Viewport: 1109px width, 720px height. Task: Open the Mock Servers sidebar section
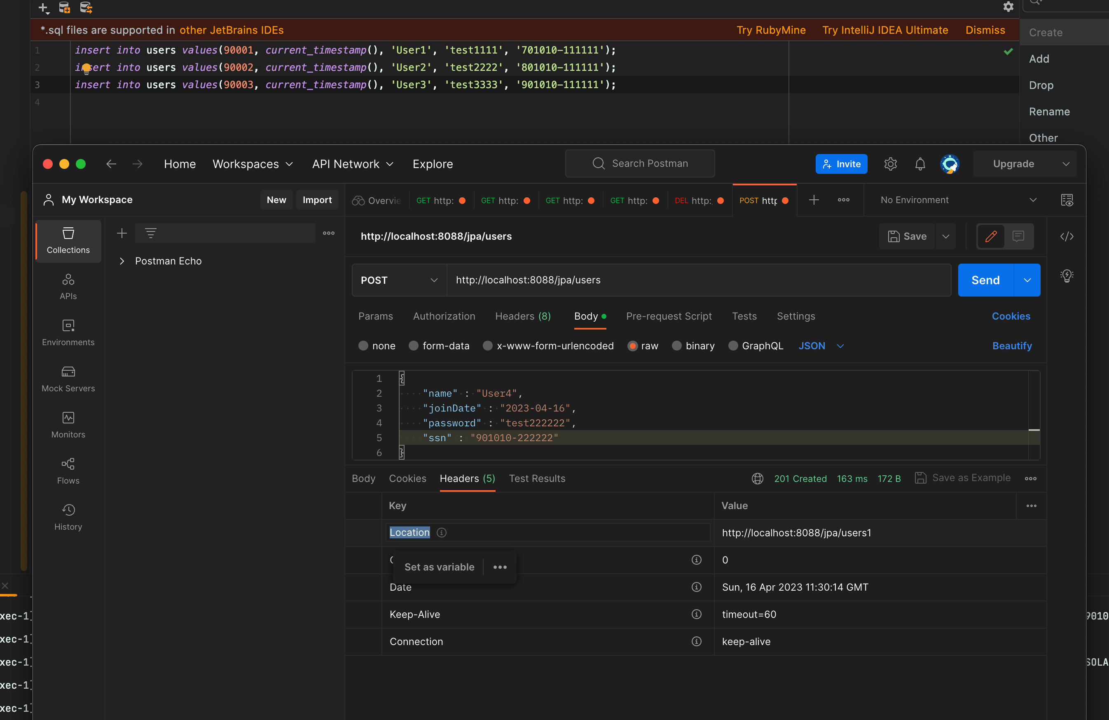point(68,379)
